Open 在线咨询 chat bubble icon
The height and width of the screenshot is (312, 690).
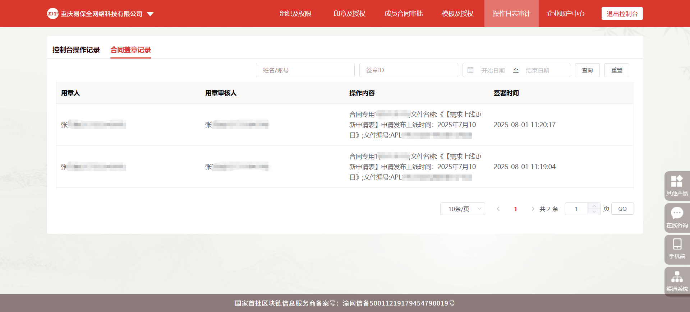coord(677,214)
